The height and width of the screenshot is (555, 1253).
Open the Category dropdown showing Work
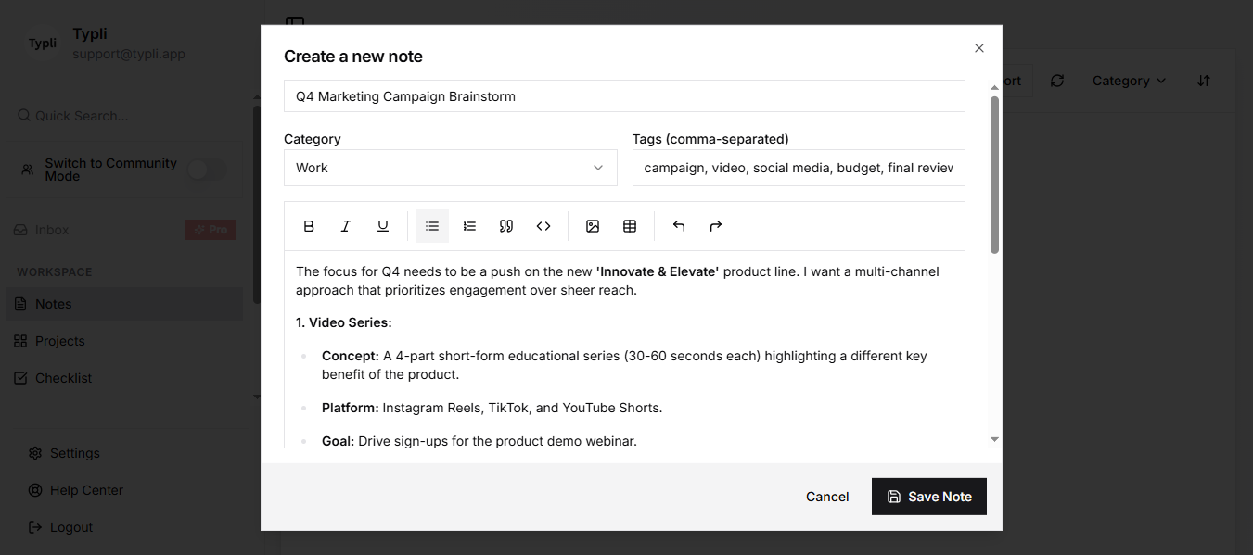point(450,168)
